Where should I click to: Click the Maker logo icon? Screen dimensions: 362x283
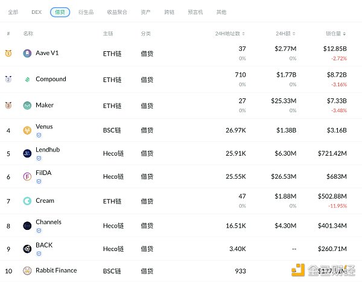coord(27,106)
